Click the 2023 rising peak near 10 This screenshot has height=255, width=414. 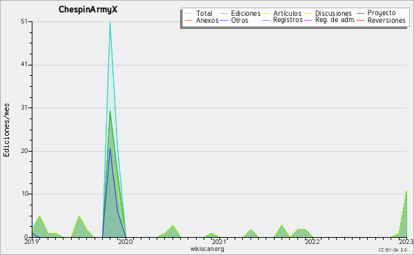click(406, 191)
